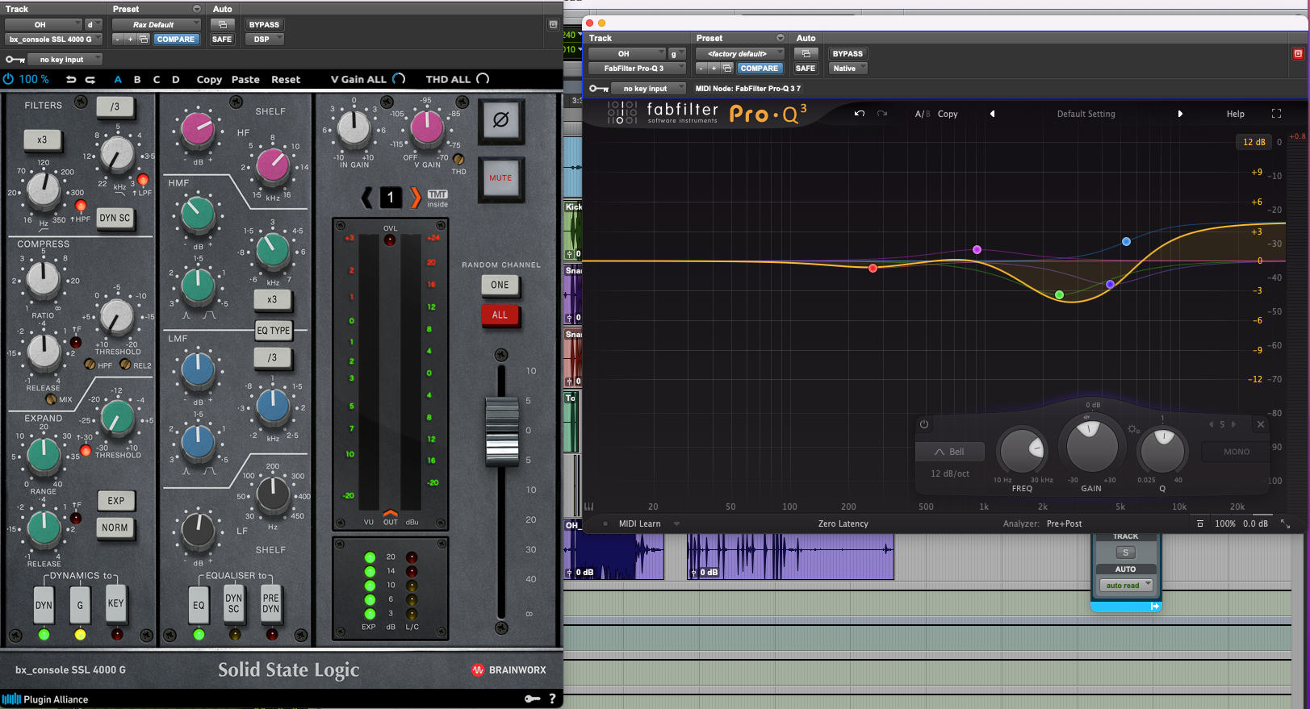
Task: Select next channel with orange arrow
Action: 415,197
